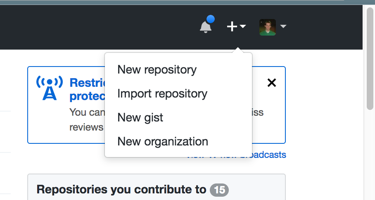Expand the user avatar dropdown arrow
The height and width of the screenshot is (200, 375).
tap(283, 27)
